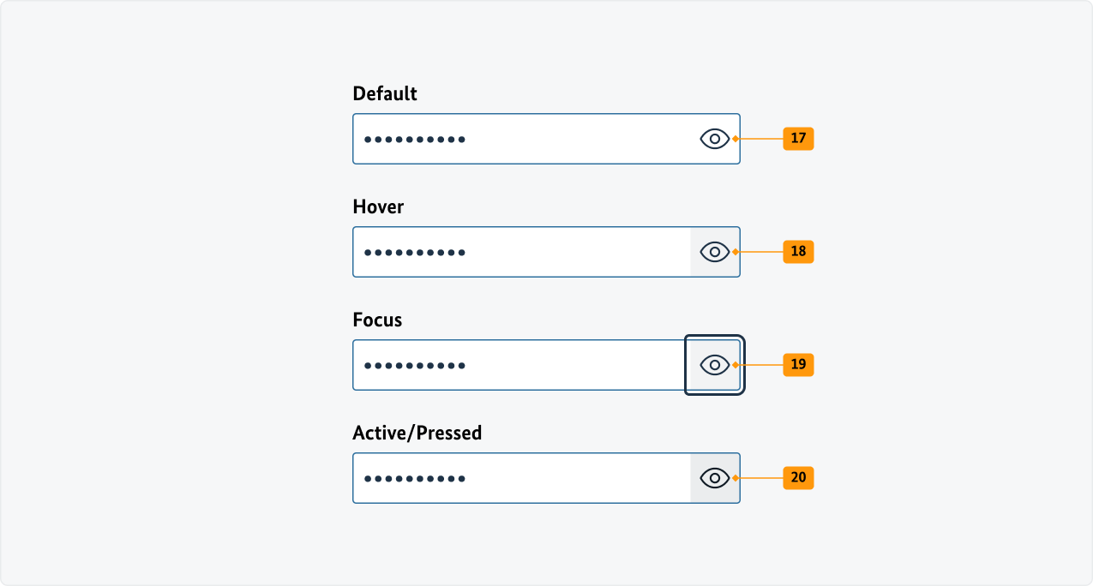Show the hidden password under the Default label
The height and width of the screenshot is (586, 1093).
click(714, 138)
